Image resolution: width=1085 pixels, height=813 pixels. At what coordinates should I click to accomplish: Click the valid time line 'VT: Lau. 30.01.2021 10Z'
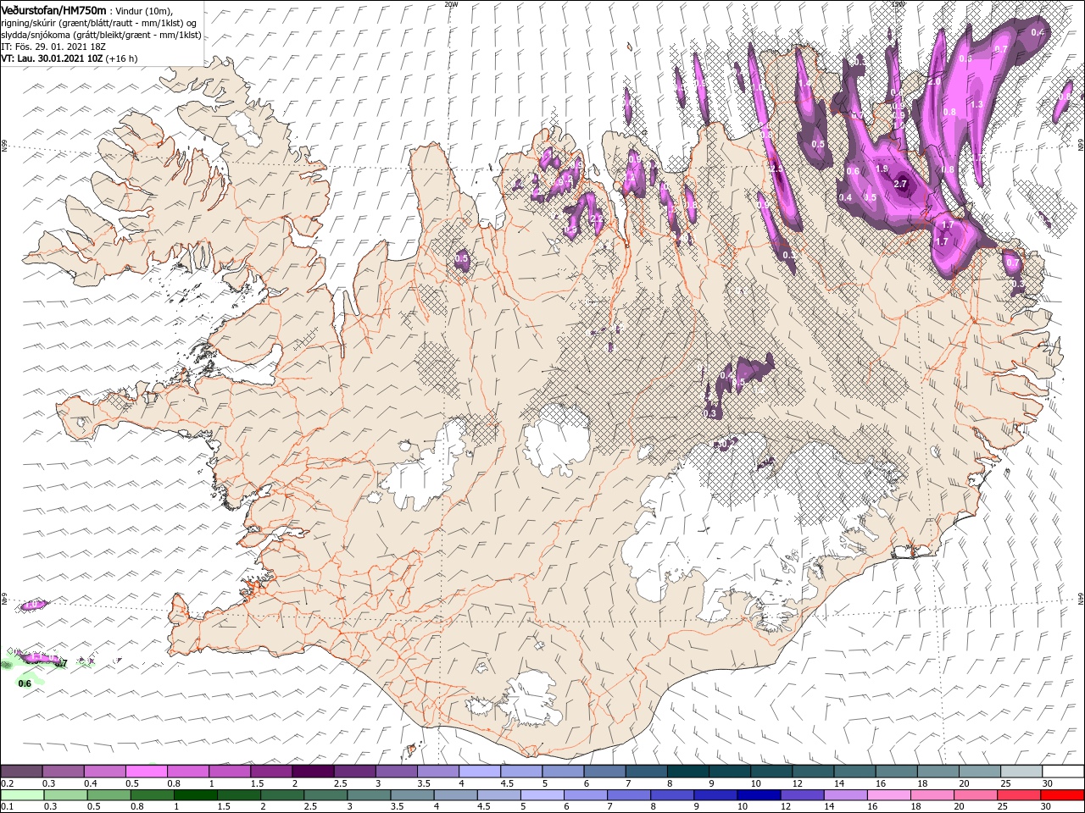52,58
